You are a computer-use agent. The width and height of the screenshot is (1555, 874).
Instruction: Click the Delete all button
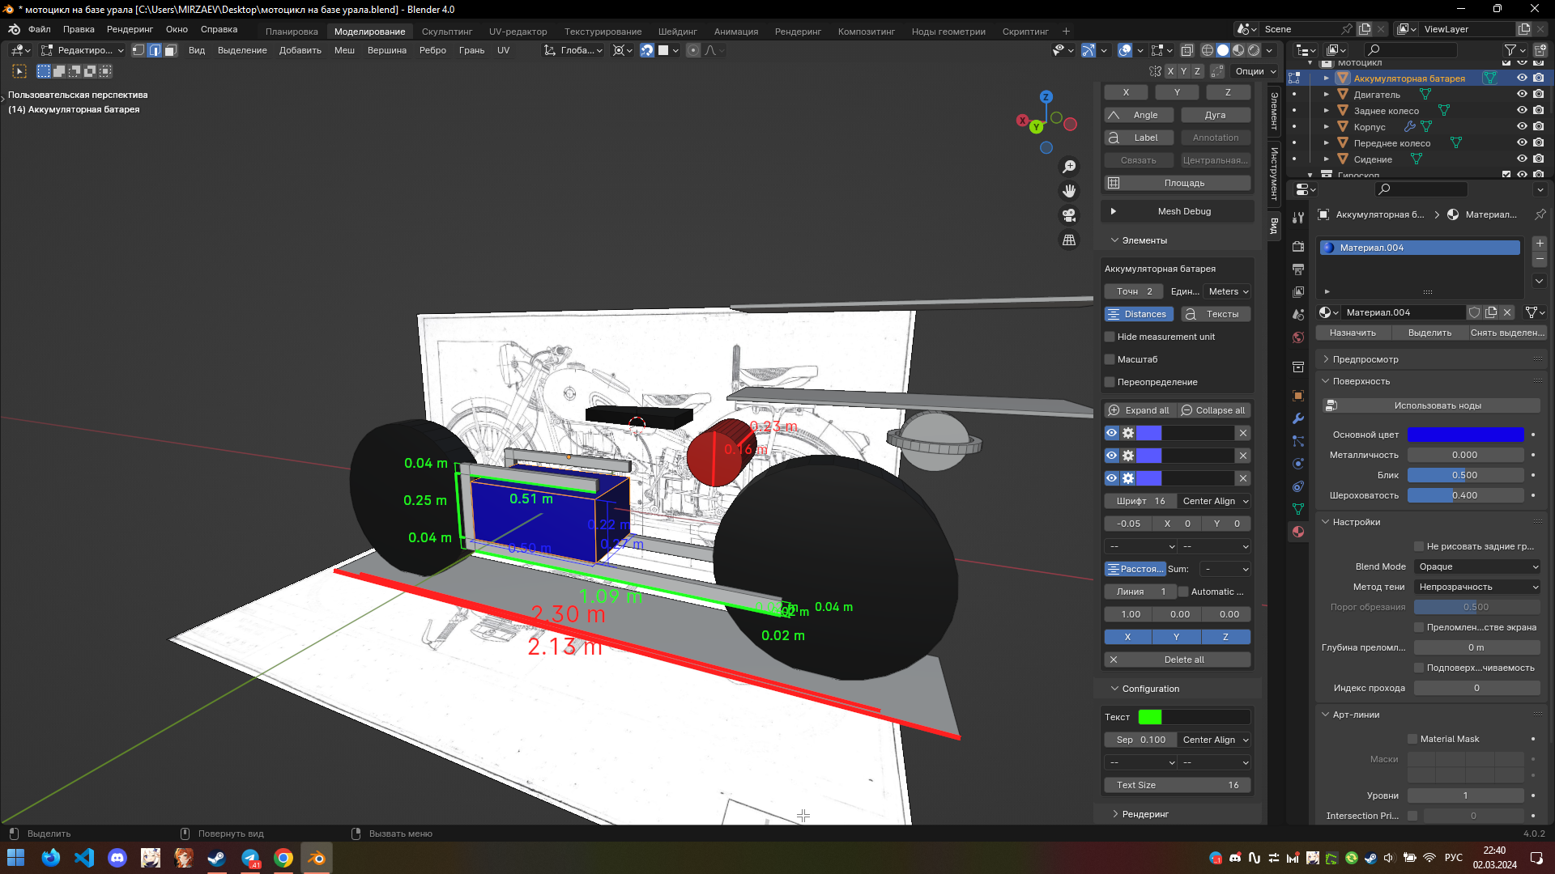tap(1184, 659)
